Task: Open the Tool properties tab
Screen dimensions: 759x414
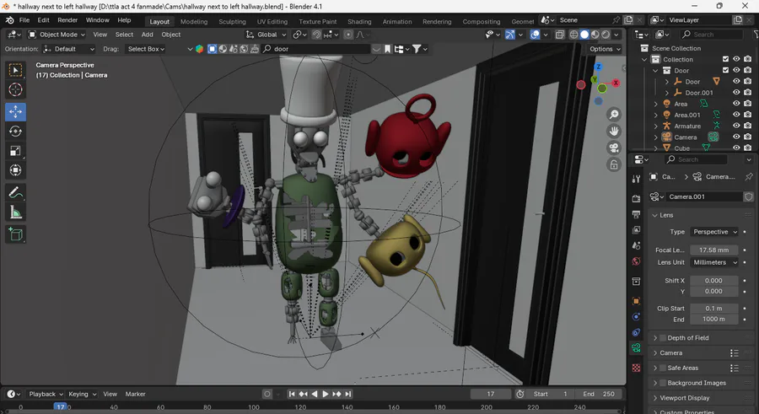Action: tap(636, 179)
